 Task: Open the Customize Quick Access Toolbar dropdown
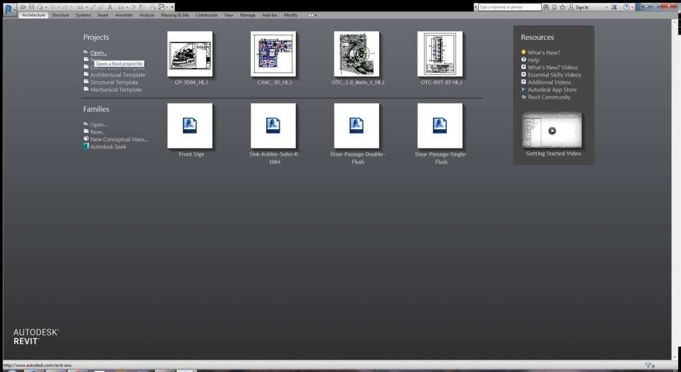[x=172, y=7]
